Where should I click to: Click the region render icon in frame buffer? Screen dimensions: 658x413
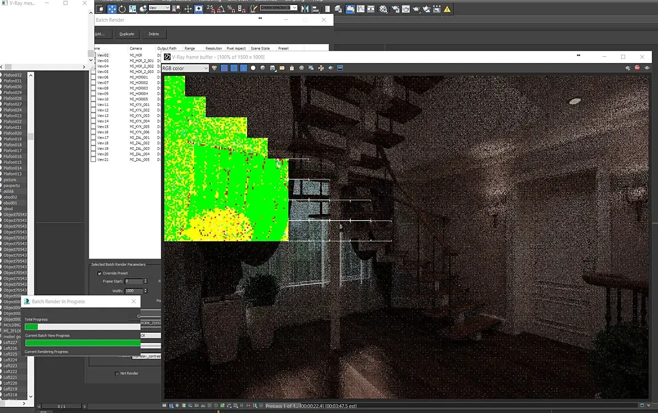(x=331, y=68)
